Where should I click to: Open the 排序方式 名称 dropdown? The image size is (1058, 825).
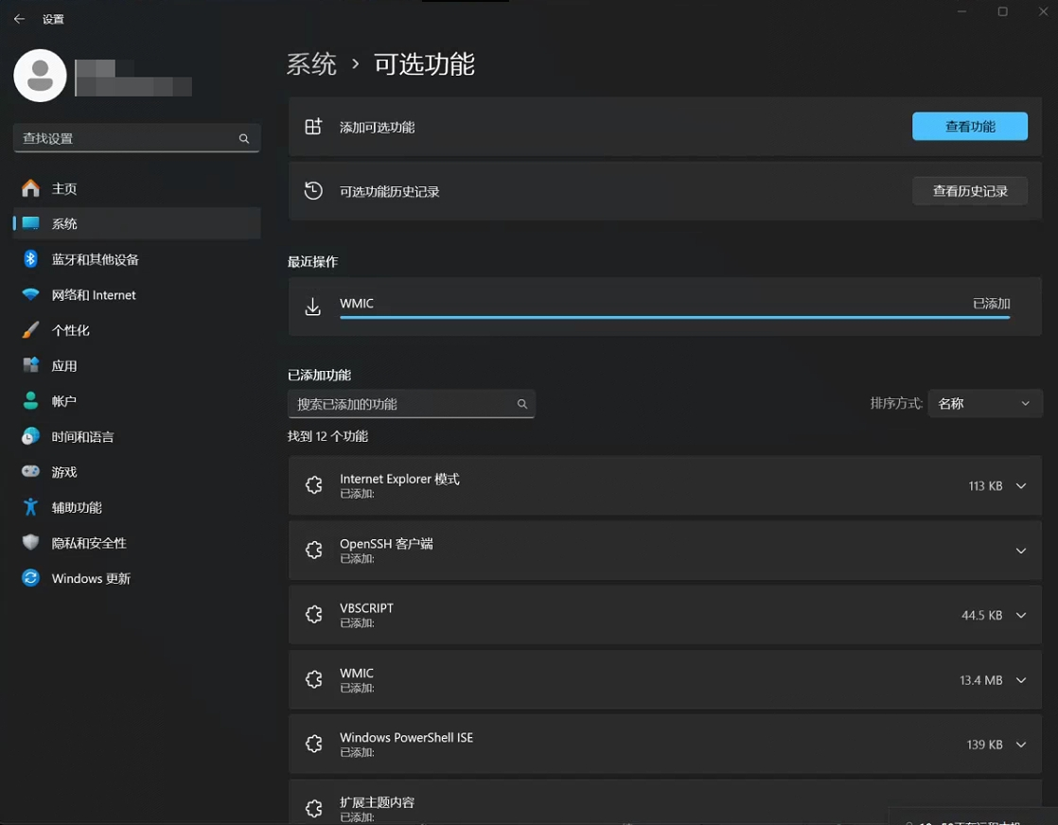click(x=985, y=403)
